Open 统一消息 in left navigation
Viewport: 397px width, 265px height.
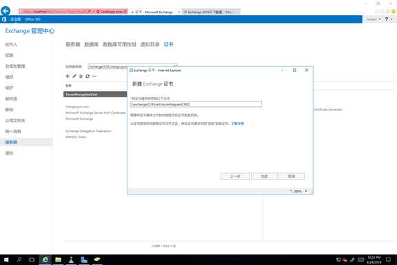pos(13,131)
